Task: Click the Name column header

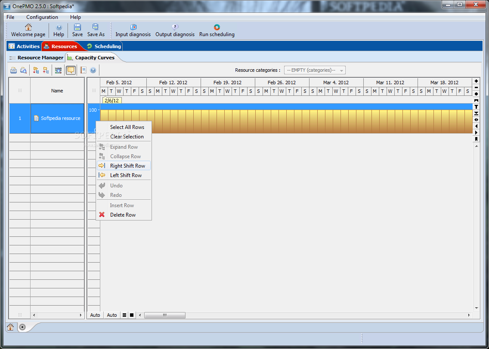Action: click(x=57, y=91)
